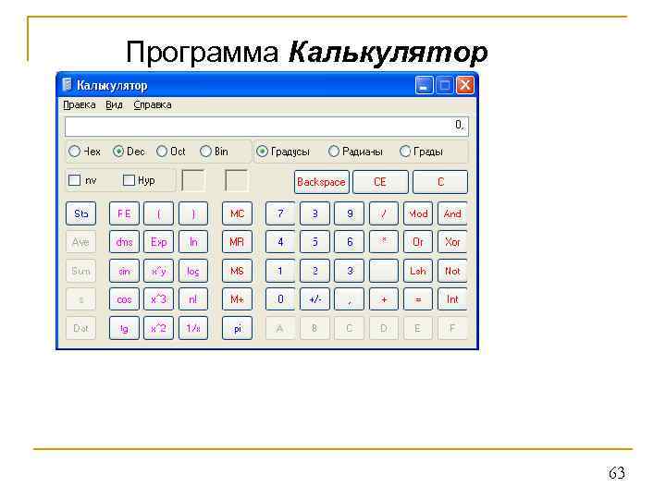Click the x^y power button

[x=159, y=271]
